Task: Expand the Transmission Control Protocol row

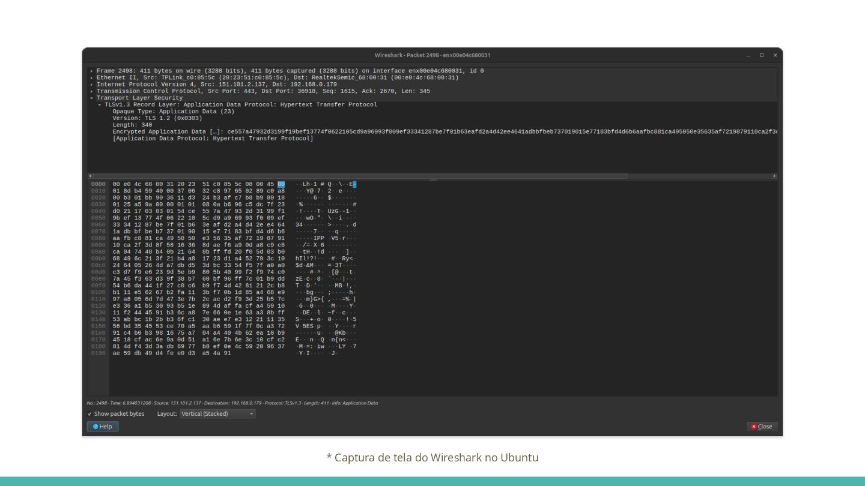Action: [x=92, y=91]
